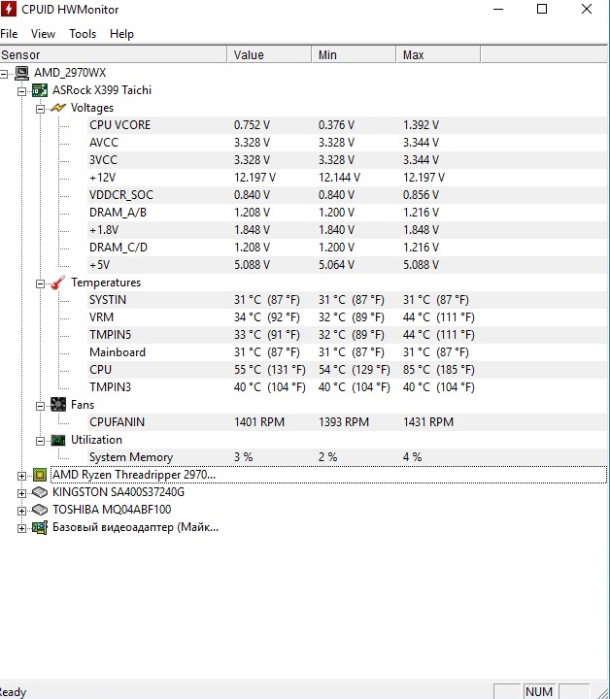Select the Fans label
610x699 pixels.
point(83,405)
